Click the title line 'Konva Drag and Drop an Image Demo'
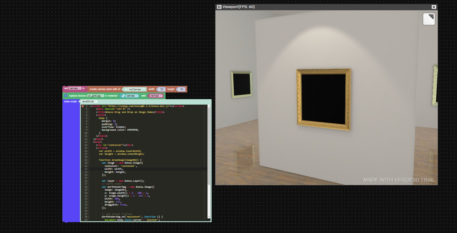457x233 pixels. [130, 112]
